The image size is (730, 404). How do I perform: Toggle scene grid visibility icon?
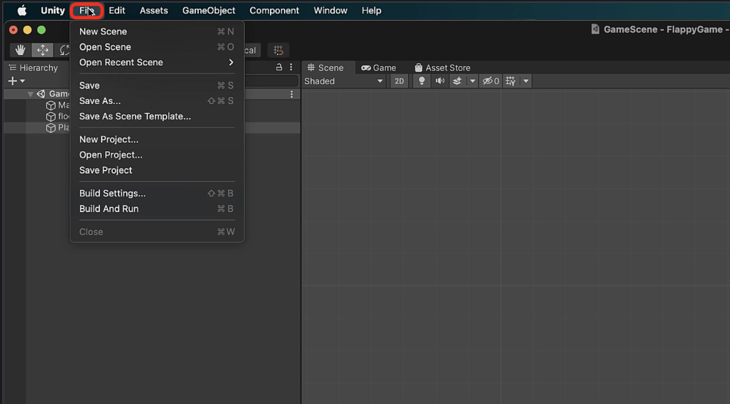[511, 81]
